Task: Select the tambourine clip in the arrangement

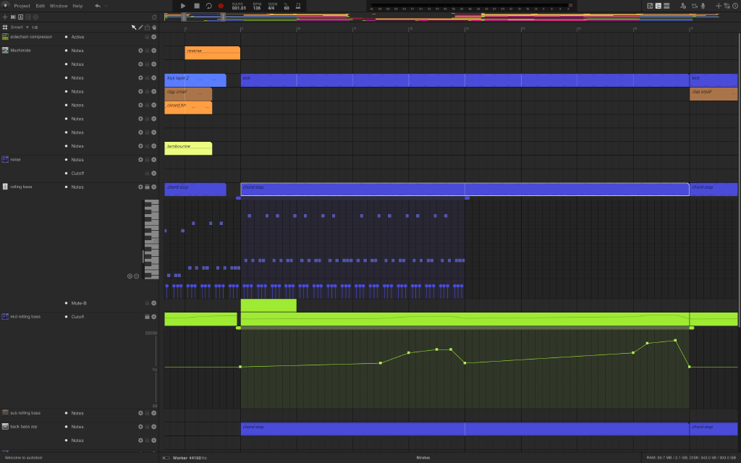Action: pyautogui.click(x=188, y=148)
